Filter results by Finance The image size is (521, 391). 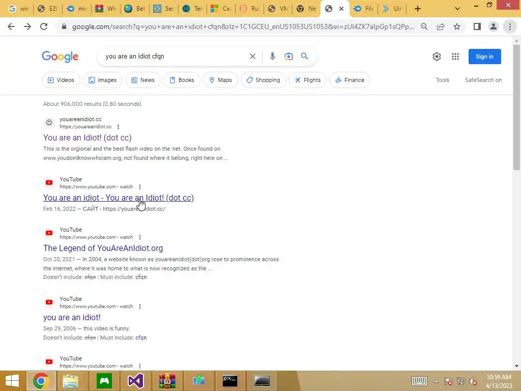350,80
